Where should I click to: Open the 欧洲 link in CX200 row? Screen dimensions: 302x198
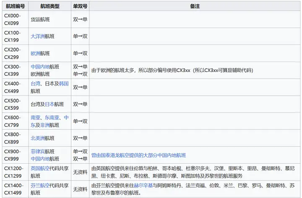(35, 53)
